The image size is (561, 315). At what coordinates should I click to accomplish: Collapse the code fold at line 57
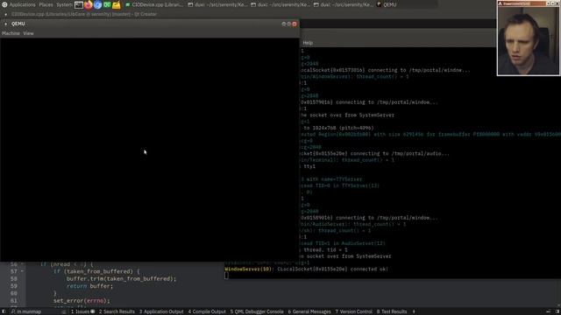tap(22, 271)
